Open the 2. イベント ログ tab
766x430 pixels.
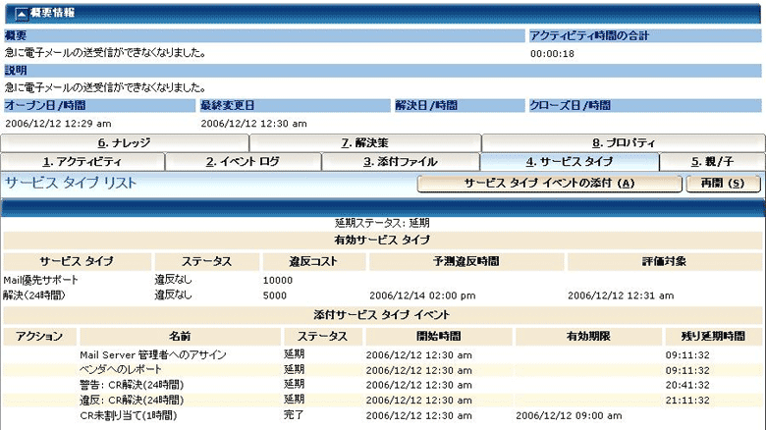(x=243, y=162)
